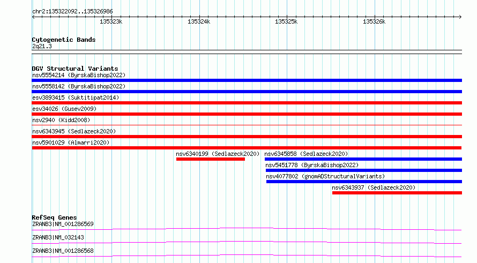Click the red nsv6343945 variant bar

[x=247, y=137]
